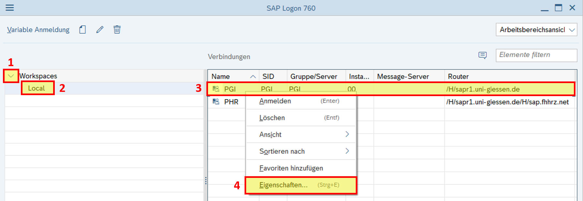
Task: Click the SID column header
Action: (273, 76)
